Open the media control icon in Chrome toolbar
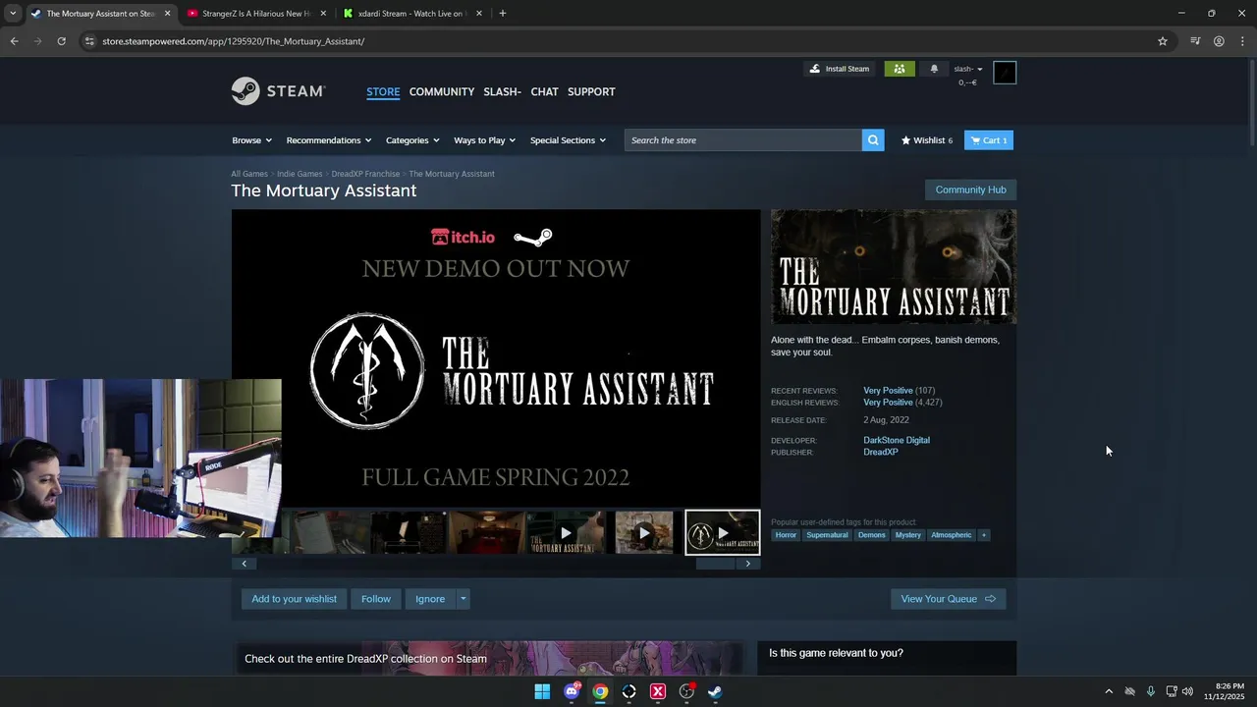The width and height of the screenshot is (1257, 707). (x=1195, y=41)
